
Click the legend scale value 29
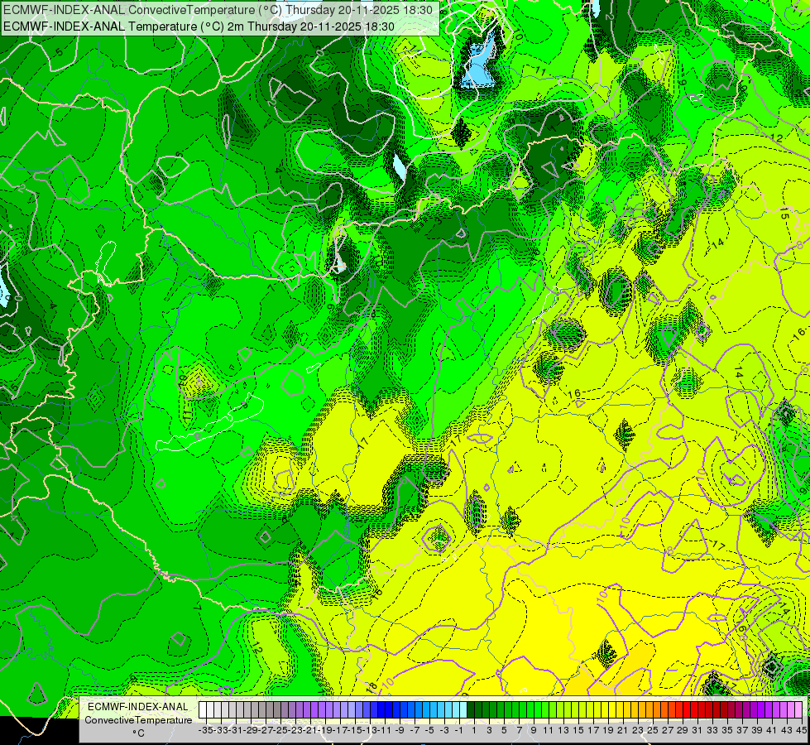(683, 731)
